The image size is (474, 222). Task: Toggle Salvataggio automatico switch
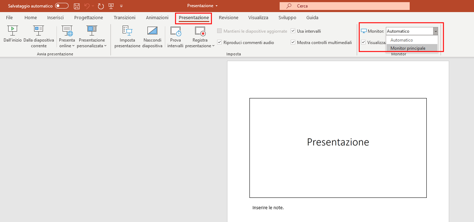tap(62, 6)
